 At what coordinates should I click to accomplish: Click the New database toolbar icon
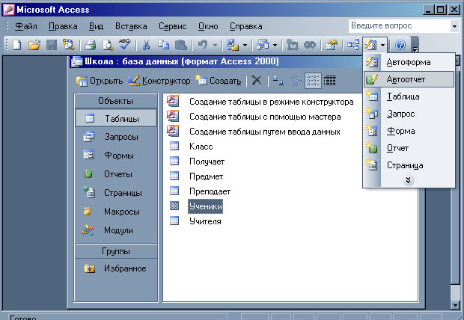[x=17, y=45]
